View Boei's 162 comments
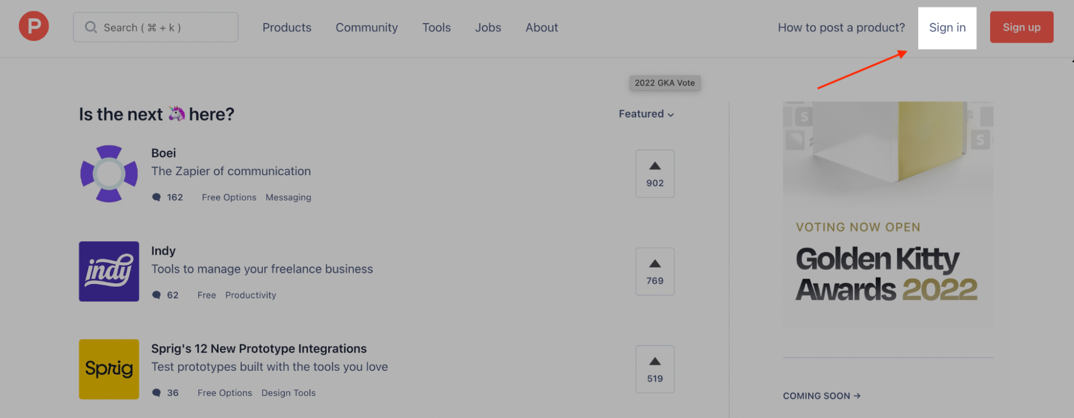This screenshot has width=1074, height=418. coord(168,197)
